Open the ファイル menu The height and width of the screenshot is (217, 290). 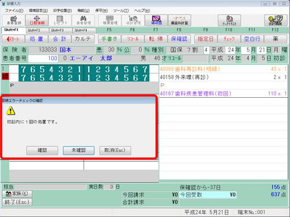[x=14, y=10]
